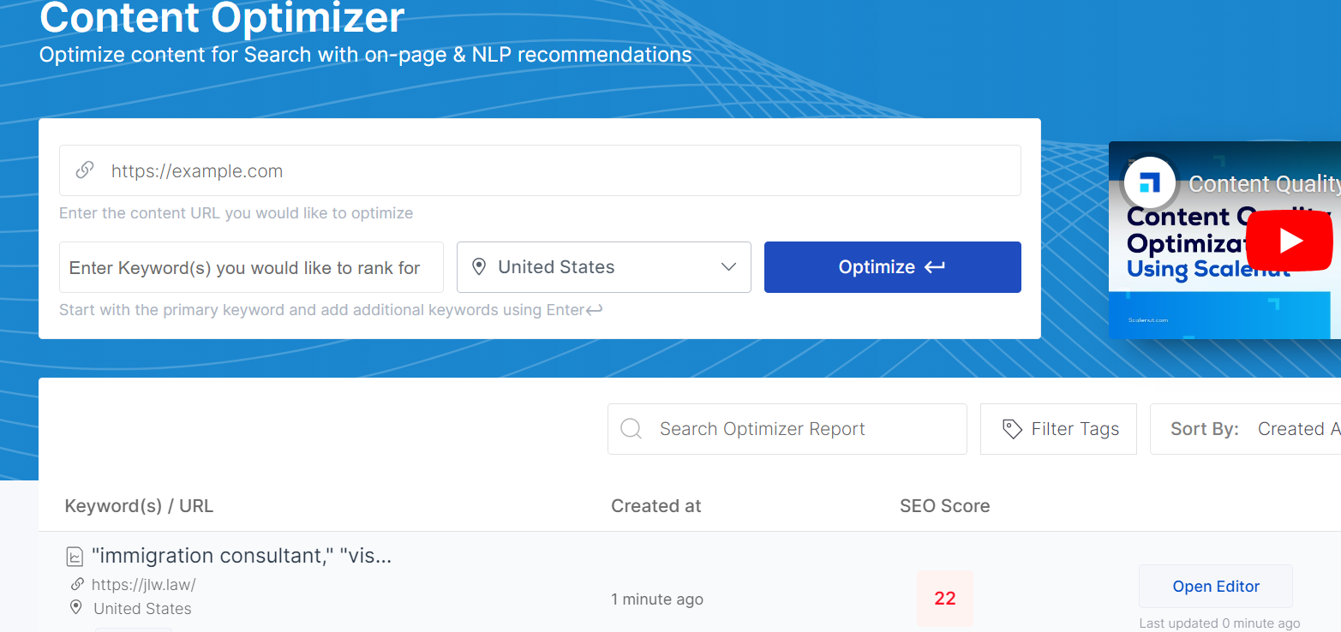Click the location pin beside United States row text
Image resolution: width=1341 pixels, height=632 pixels.
[x=76, y=608]
